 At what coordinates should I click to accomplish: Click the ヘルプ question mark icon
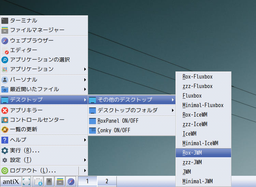point(5,140)
